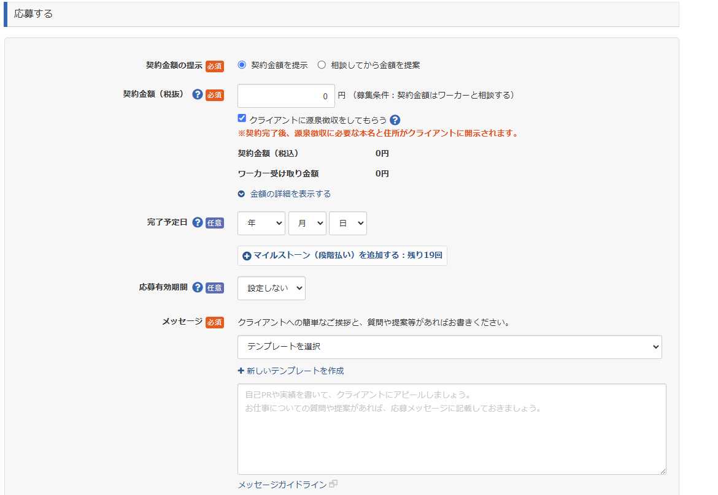The width and height of the screenshot is (718, 495).
Task: Click external window icon after メッセージガイドライン
Action: click(x=333, y=483)
